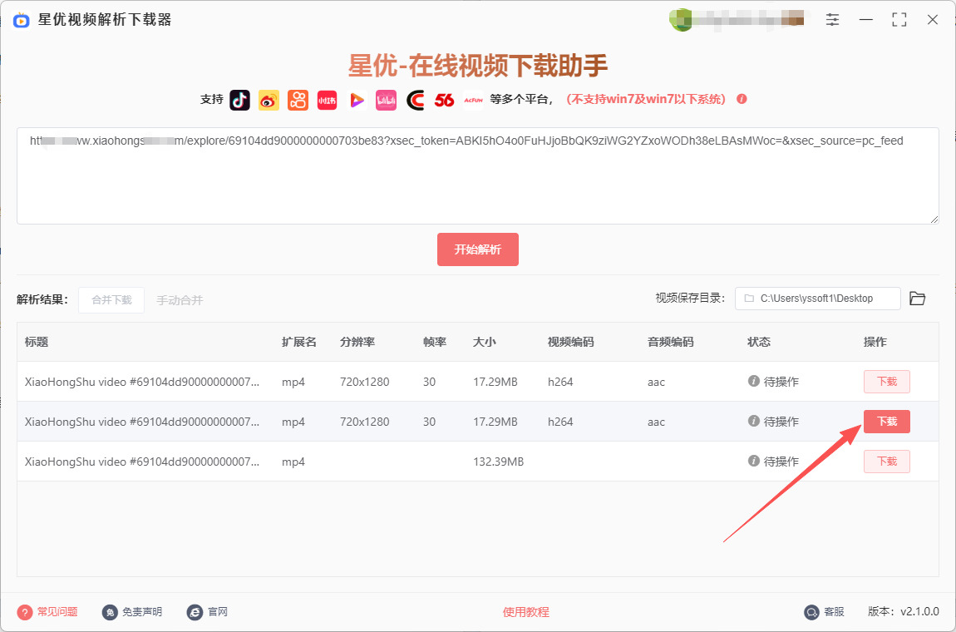
Task: Click the resize grip of URL text area
Action: [934, 219]
